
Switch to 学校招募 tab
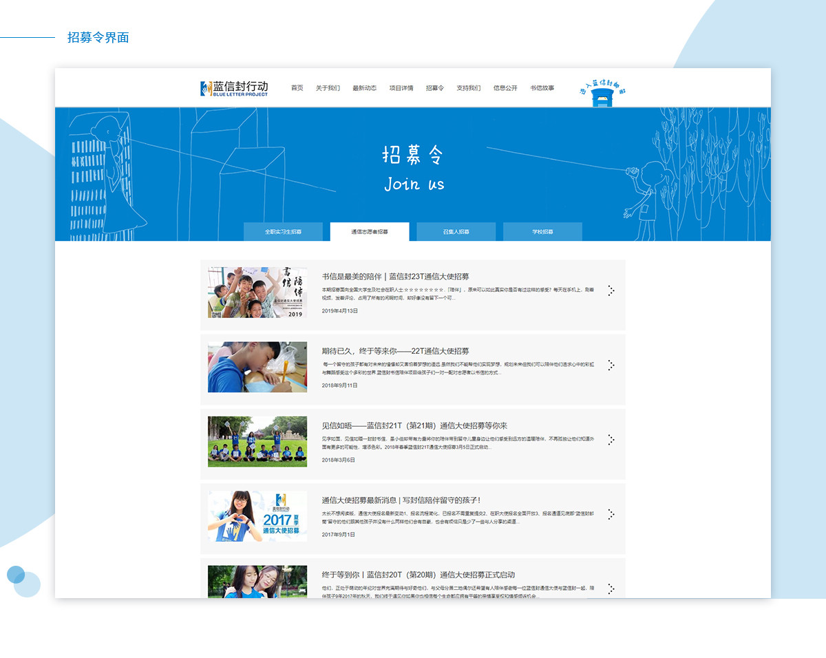[x=542, y=232]
